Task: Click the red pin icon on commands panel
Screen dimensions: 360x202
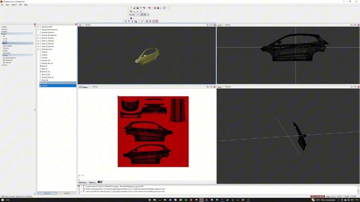Action: (x=35, y=25)
